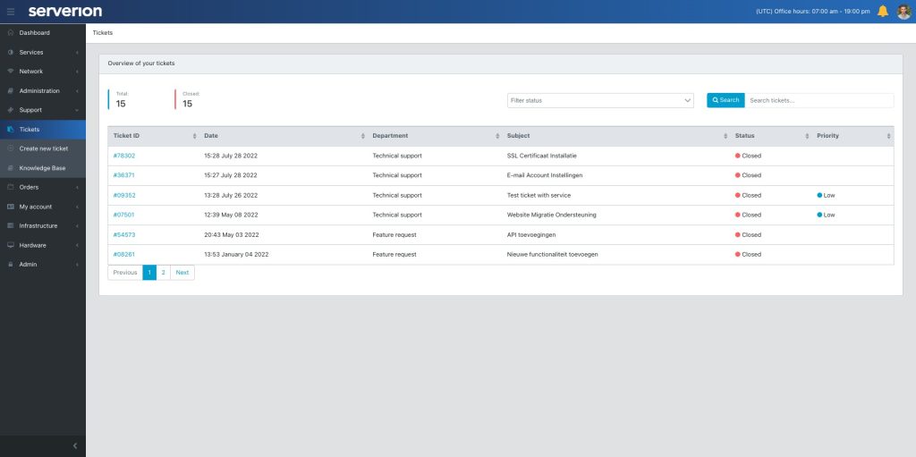Open ticket #78302 link
The image size is (916, 457).
click(x=124, y=156)
